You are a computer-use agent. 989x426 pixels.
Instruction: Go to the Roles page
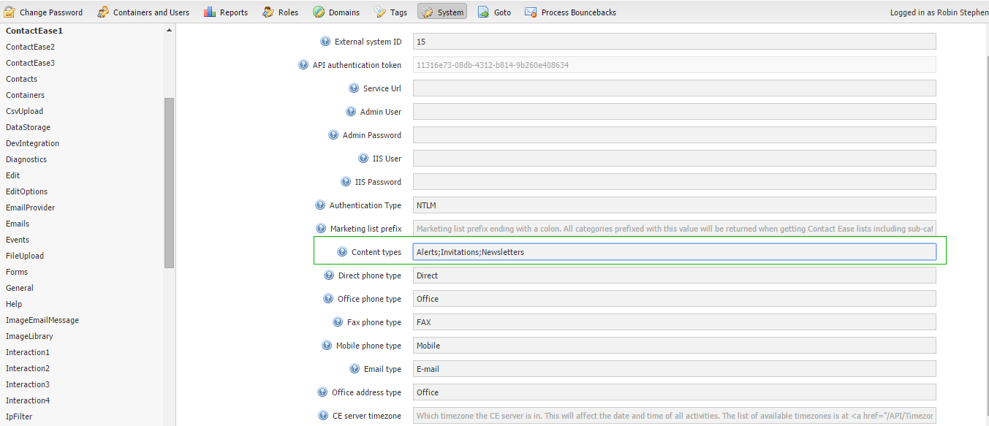(x=280, y=12)
